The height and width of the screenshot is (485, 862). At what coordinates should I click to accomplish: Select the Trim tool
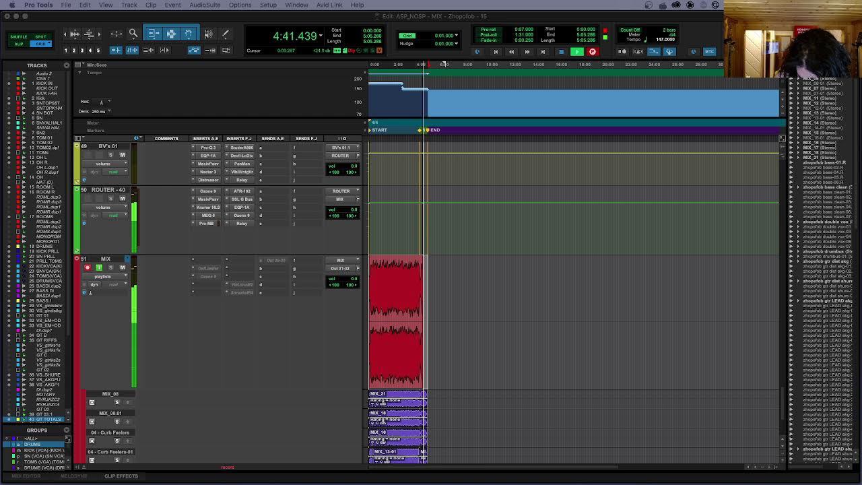(x=154, y=34)
